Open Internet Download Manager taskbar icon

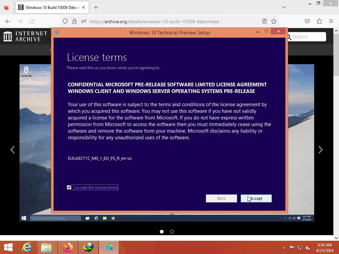coord(88,247)
